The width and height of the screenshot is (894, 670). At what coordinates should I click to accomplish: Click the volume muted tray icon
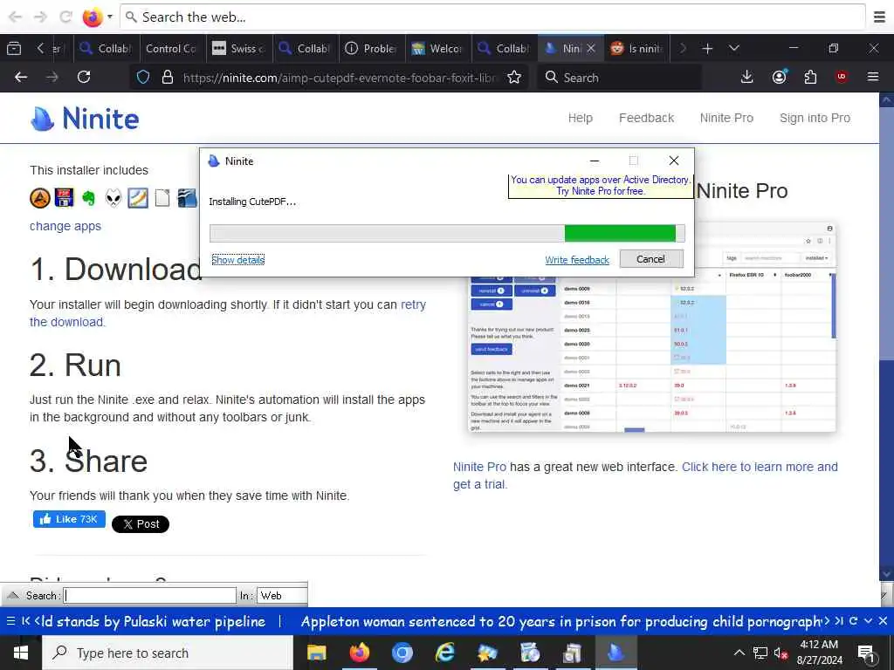pyautogui.click(x=781, y=653)
